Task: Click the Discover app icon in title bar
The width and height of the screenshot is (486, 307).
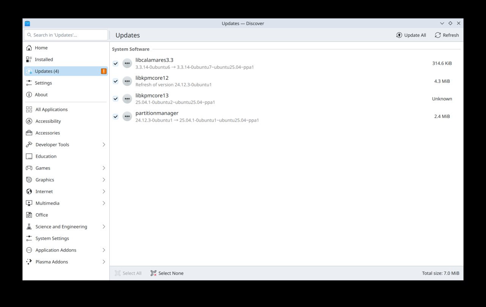Action: [27, 24]
